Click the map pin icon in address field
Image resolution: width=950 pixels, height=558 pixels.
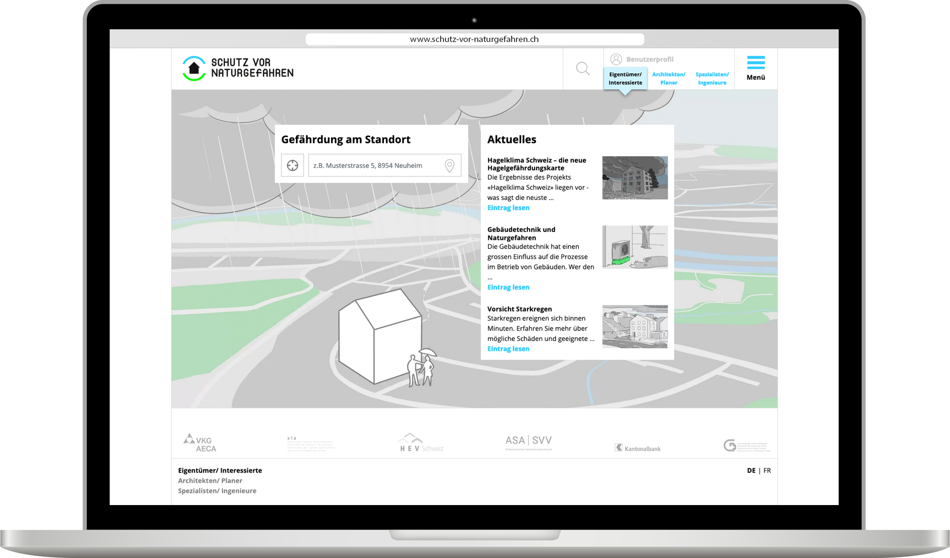click(449, 165)
